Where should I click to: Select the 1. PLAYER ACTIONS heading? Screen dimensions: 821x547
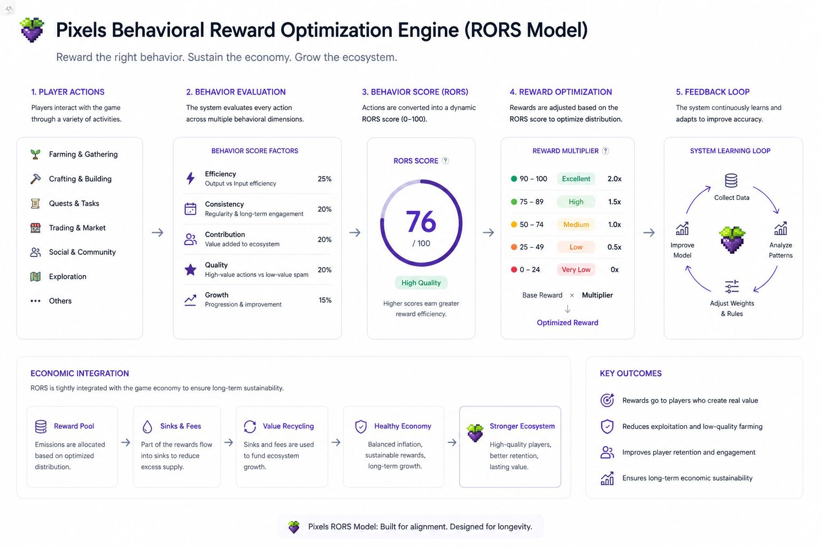68,92
